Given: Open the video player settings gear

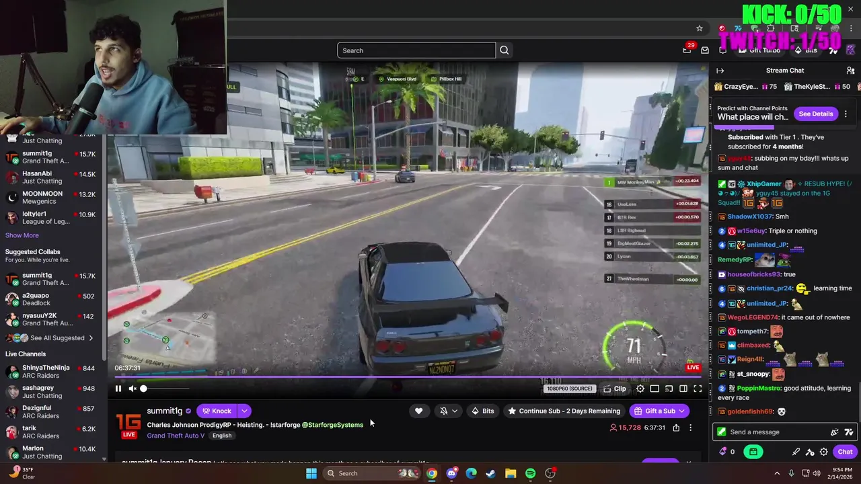Looking at the screenshot, I should tap(640, 389).
